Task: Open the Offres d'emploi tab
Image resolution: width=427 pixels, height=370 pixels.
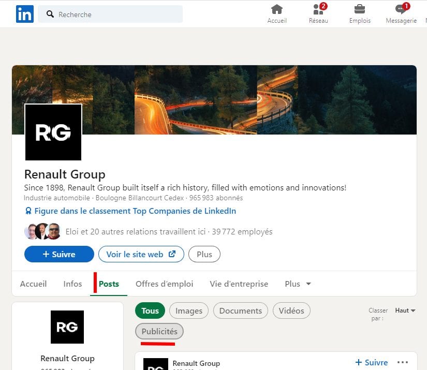Action: click(x=164, y=284)
